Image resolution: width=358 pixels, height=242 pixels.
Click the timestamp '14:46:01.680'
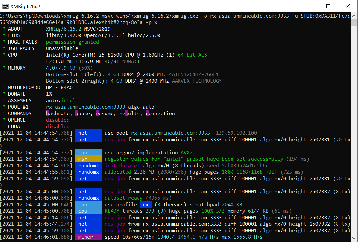pos(52,237)
